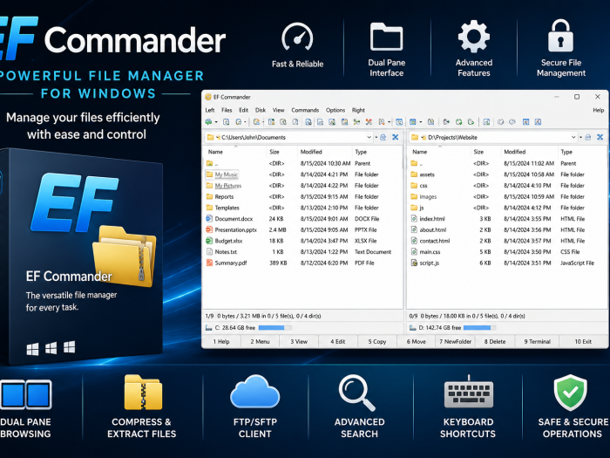
Task: Click the 7 NewFolder function button
Action: [455, 342]
